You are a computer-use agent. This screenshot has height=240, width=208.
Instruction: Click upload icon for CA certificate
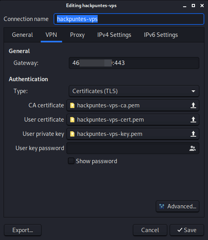coord(193,105)
